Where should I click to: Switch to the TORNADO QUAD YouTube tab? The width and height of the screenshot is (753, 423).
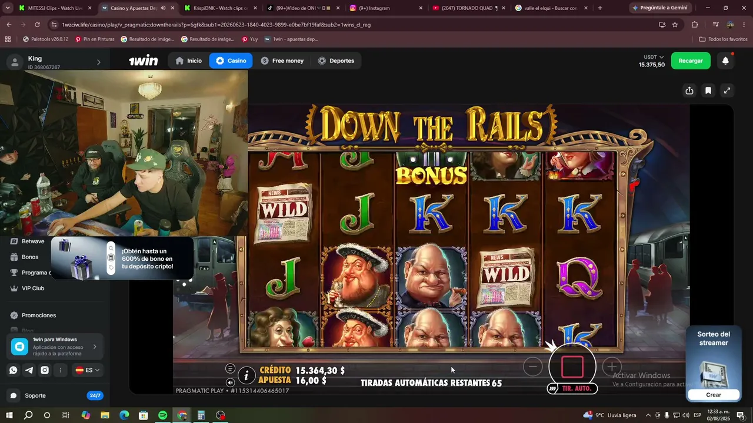point(468,8)
